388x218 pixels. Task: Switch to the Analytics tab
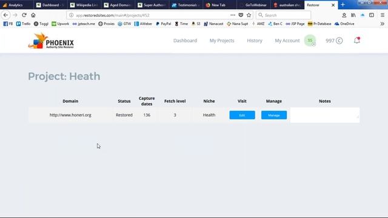[16, 5]
